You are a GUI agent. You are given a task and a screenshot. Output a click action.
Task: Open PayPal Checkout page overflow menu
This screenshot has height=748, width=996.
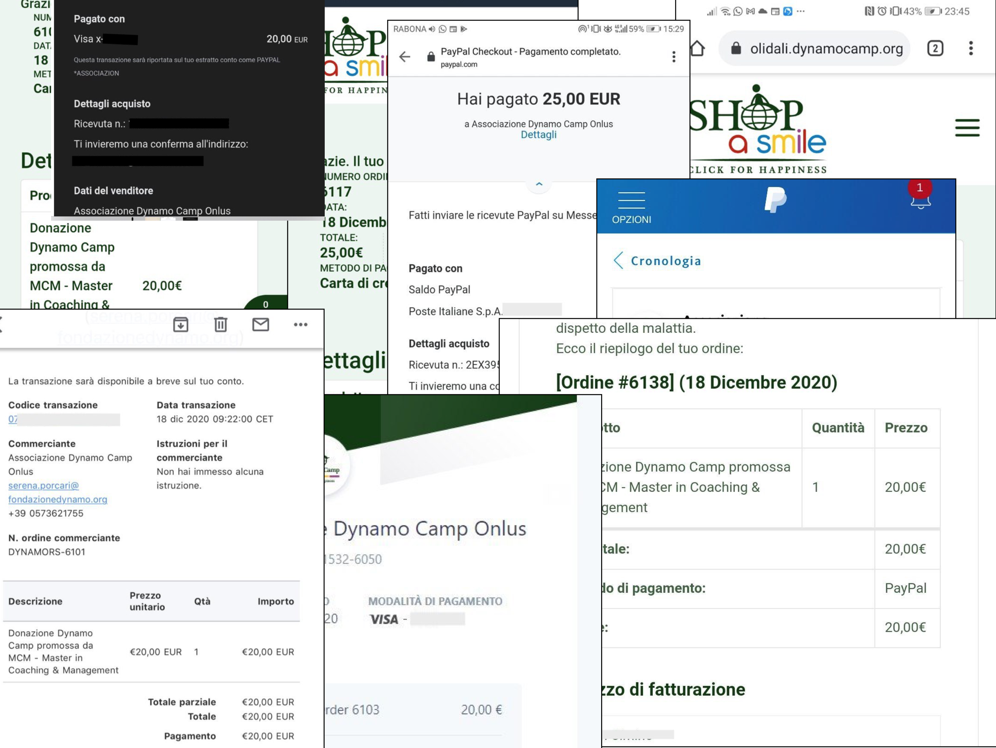tap(673, 56)
